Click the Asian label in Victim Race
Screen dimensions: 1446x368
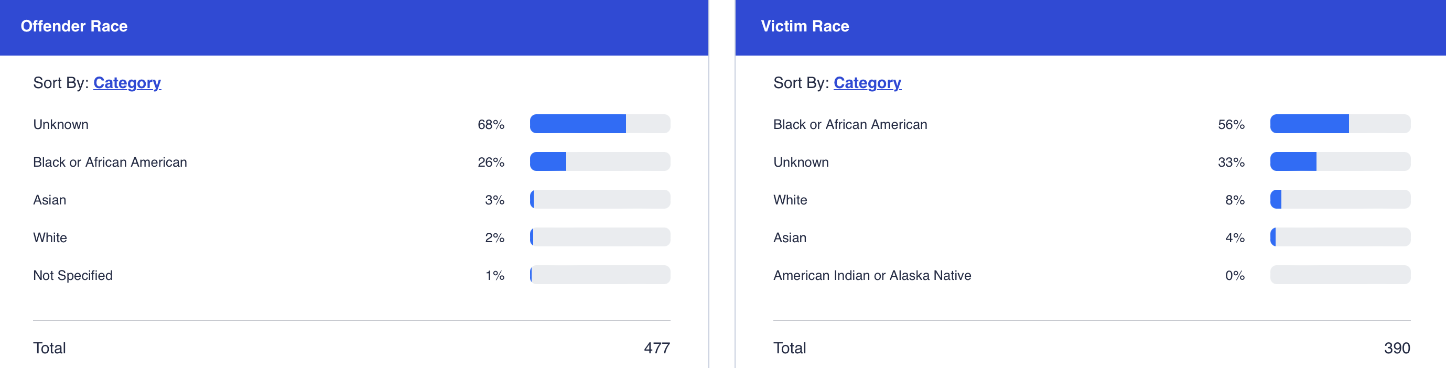[789, 238]
